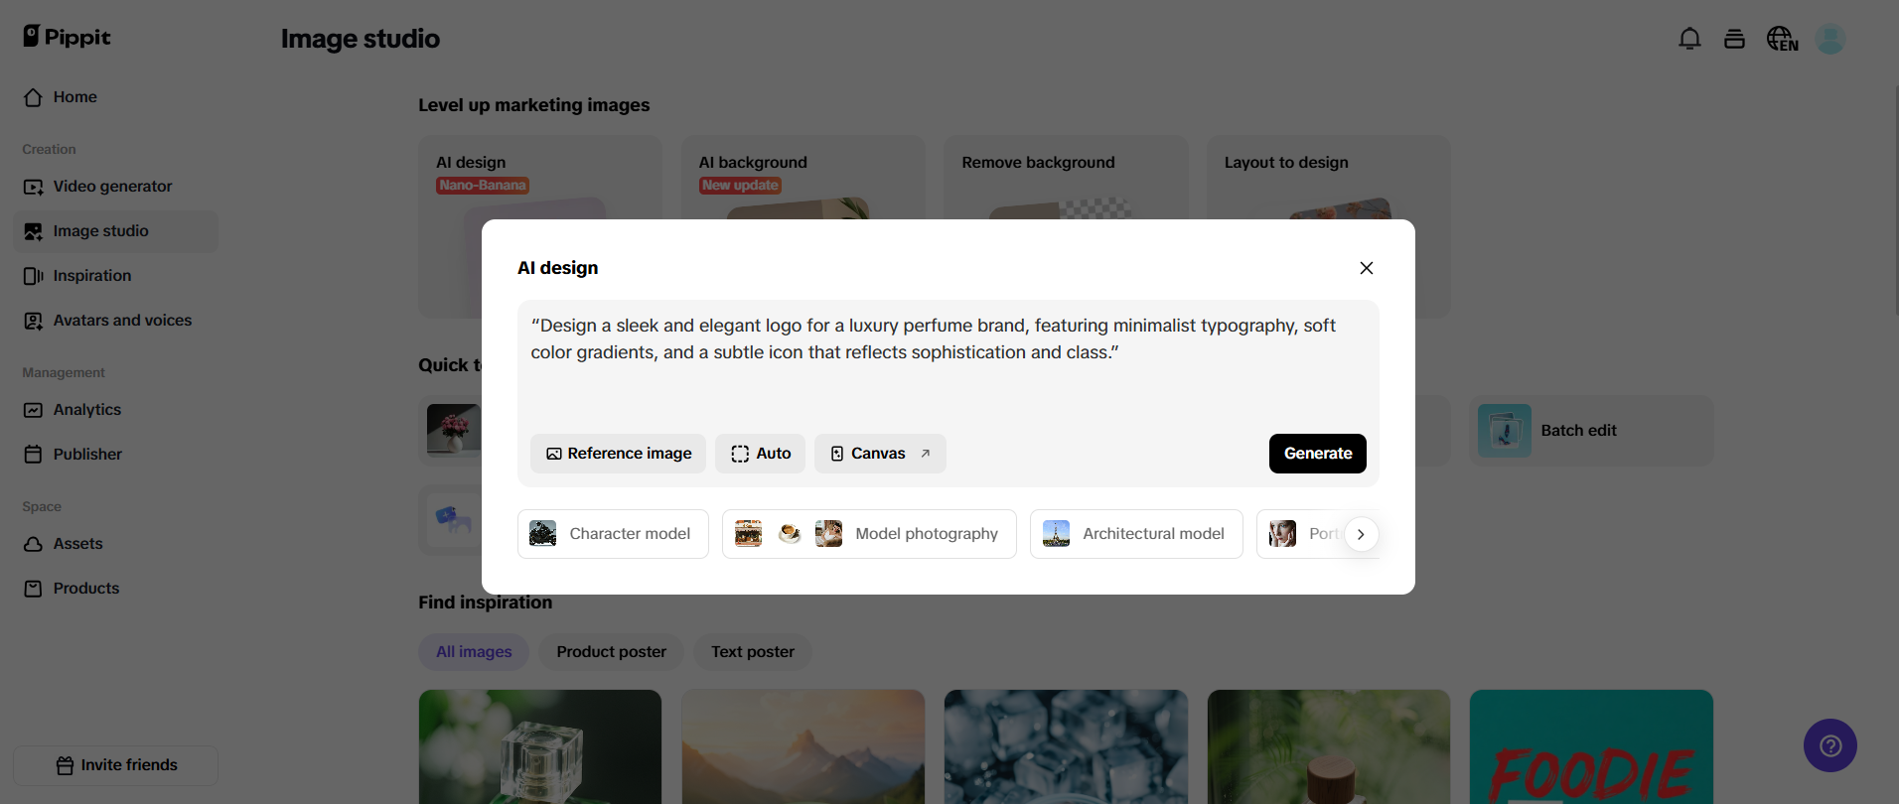The height and width of the screenshot is (804, 1899).
Task: Close the AI design dialog
Action: pyautogui.click(x=1366, y=268)
